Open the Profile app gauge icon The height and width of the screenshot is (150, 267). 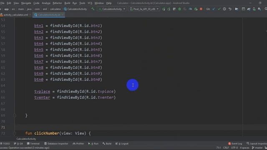[190, 9]
